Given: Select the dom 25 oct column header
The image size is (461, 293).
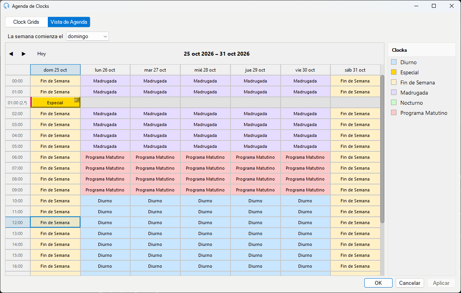Looking at the screenshot, I should (55, 70).
